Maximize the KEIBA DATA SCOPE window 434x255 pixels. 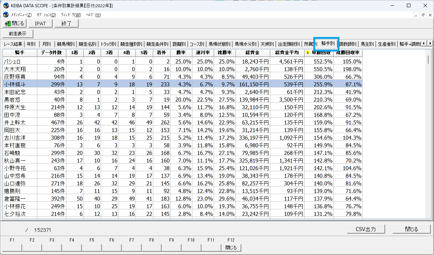[x=409, y=5]
